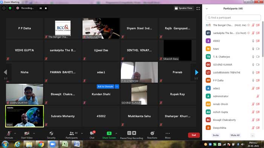Unmute your microphone
Image resolution: width=264 pixels, height=148 pixels.
point(9,135)
